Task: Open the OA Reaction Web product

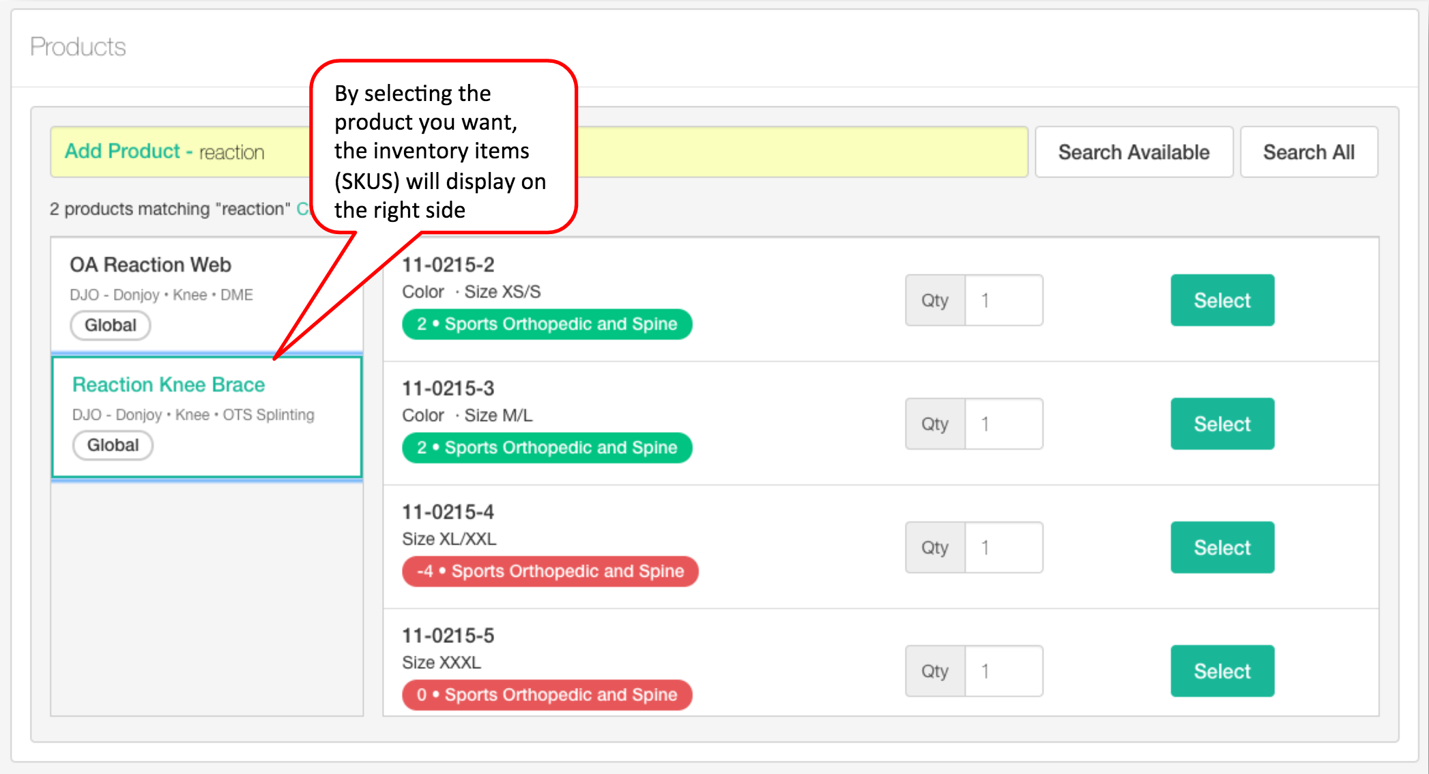Action: [x=151, y=265]
